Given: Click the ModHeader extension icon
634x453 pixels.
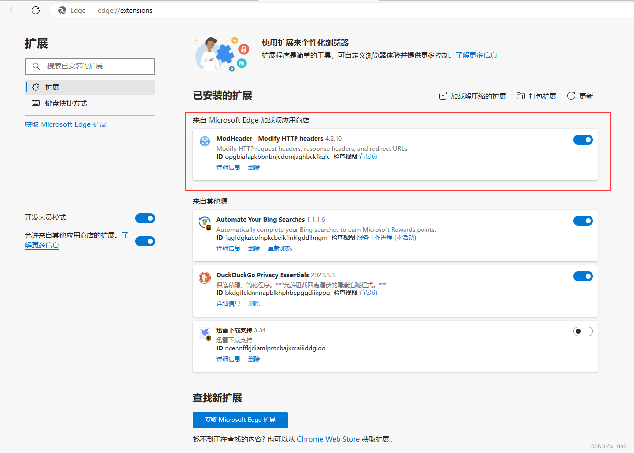Looking at the screenshot, I should click(205, 141).
